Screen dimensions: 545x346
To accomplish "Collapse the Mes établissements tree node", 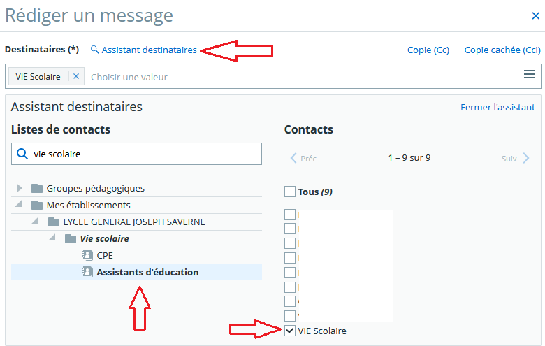I will coord(19,205).
